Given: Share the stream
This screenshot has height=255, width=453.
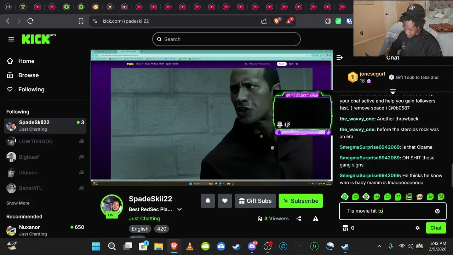Looking at the screenshot, I should (x=299, y=219).
